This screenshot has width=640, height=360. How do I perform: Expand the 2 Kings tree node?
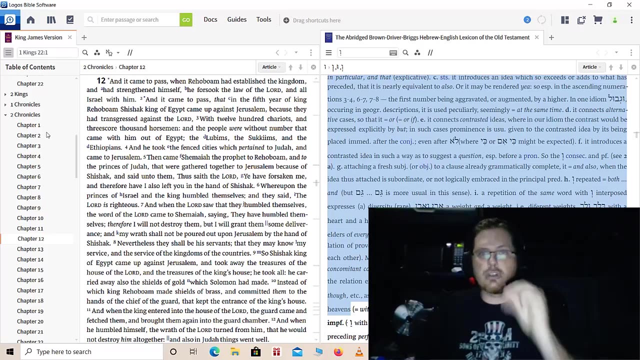tap(5, 94)
